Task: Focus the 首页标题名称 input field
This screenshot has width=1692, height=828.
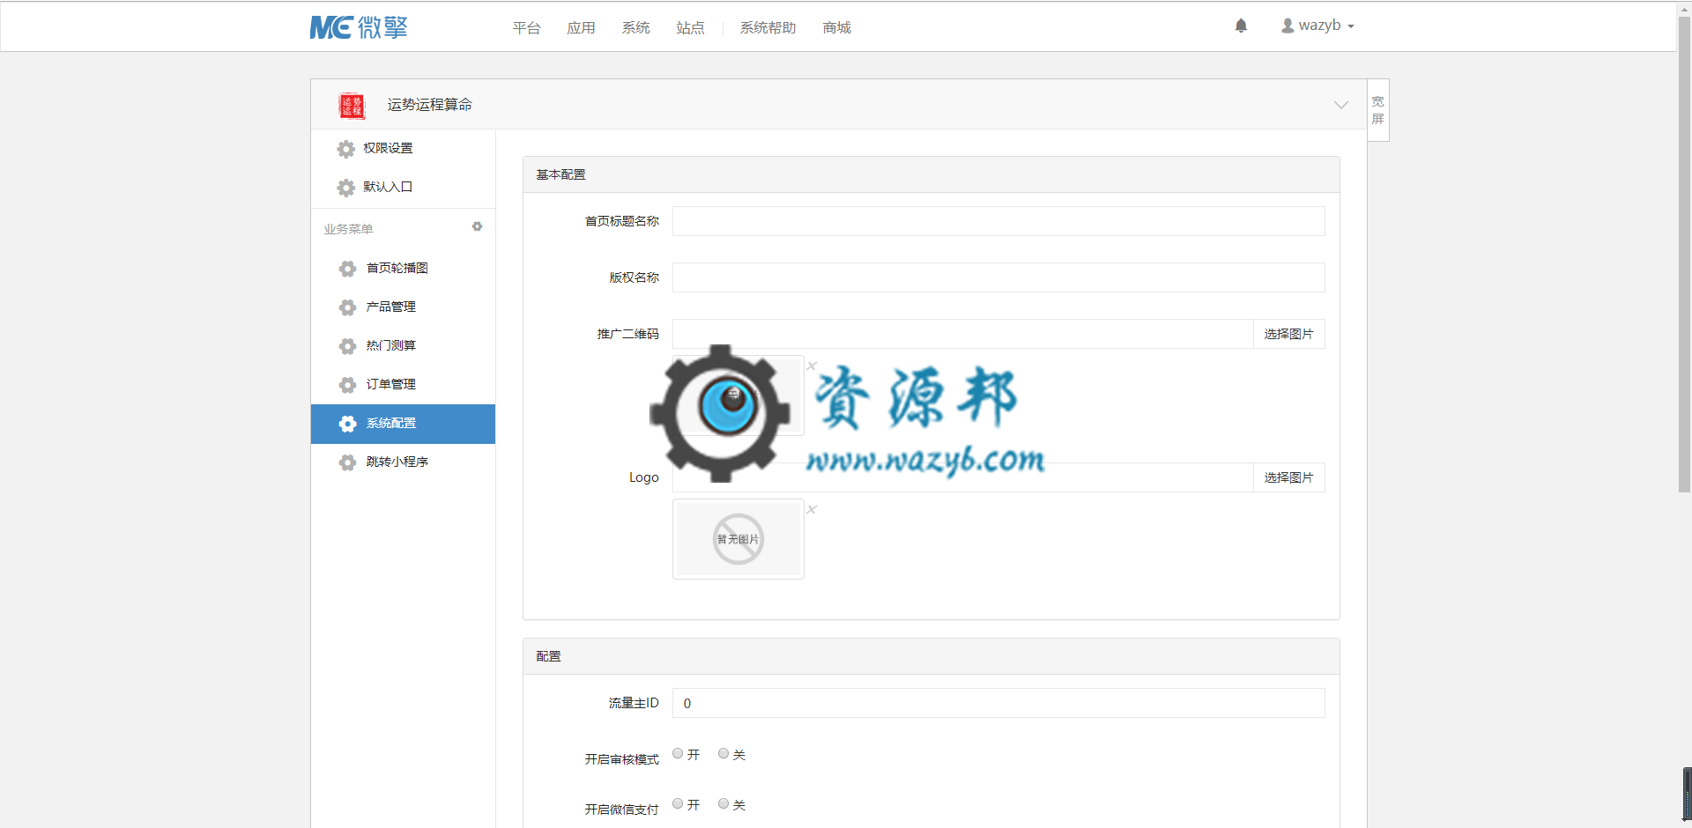Action: [998, 221]
